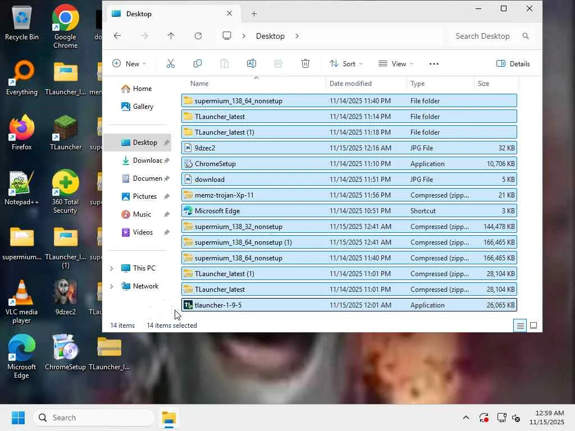
Task: Click the Copy icon in toolbar
Action: pos(197,63)
